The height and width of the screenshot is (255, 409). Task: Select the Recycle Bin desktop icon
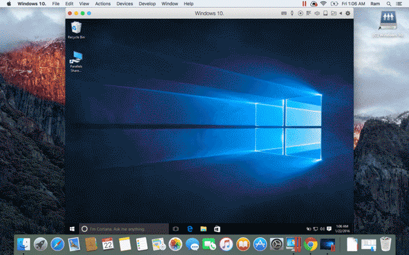pos(76,30)
